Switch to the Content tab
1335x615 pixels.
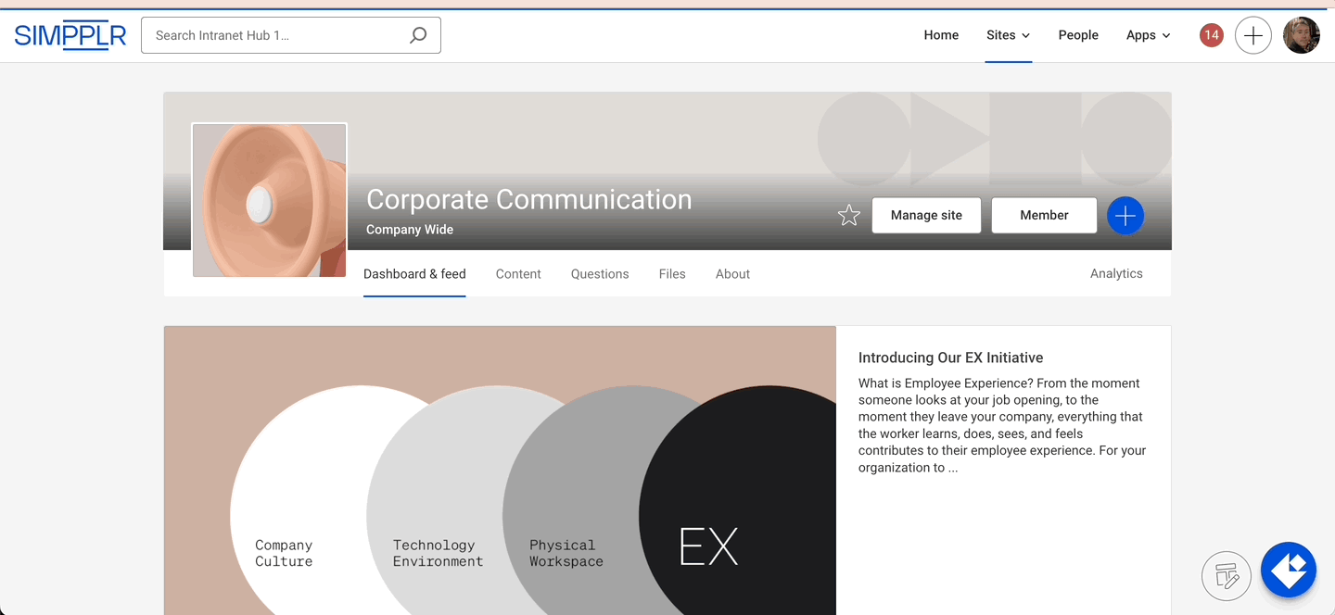click(x=518, y=273)
